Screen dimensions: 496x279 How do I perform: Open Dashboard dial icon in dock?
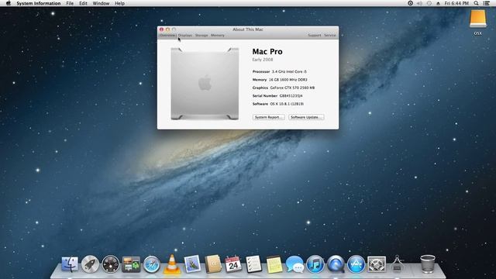(x=110, y=264)
